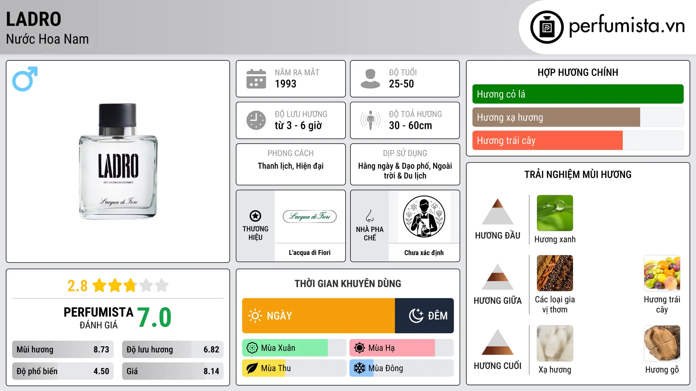This screenshot has width=696, height=391.
Task: Click the occasion text Hằng ngày & Dạo phố
Action: point(394,166)
